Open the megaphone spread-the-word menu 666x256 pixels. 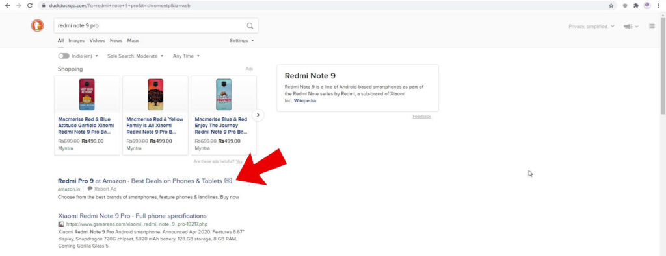pyautogui.click(x=631, y=26)
